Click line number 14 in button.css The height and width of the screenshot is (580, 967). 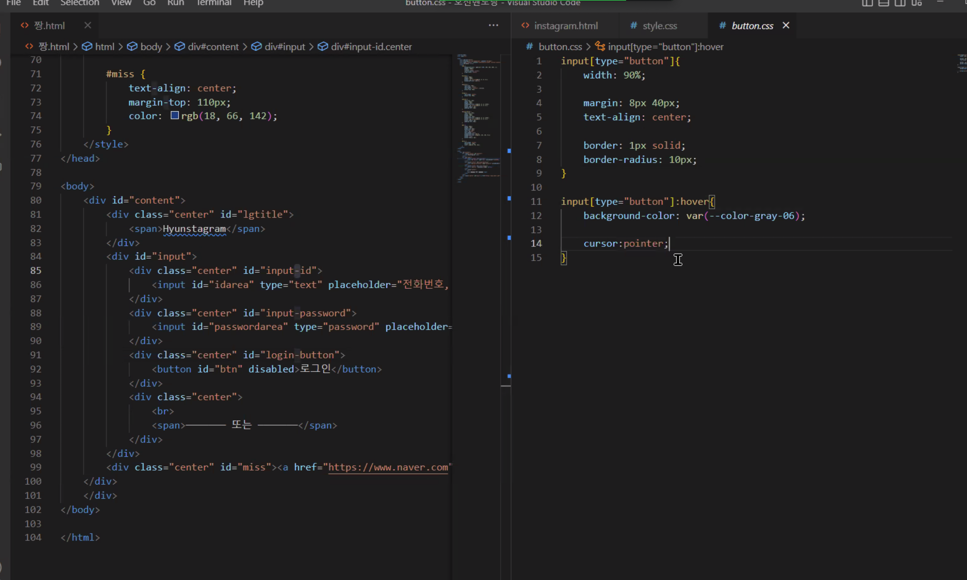tap(536, 243)
